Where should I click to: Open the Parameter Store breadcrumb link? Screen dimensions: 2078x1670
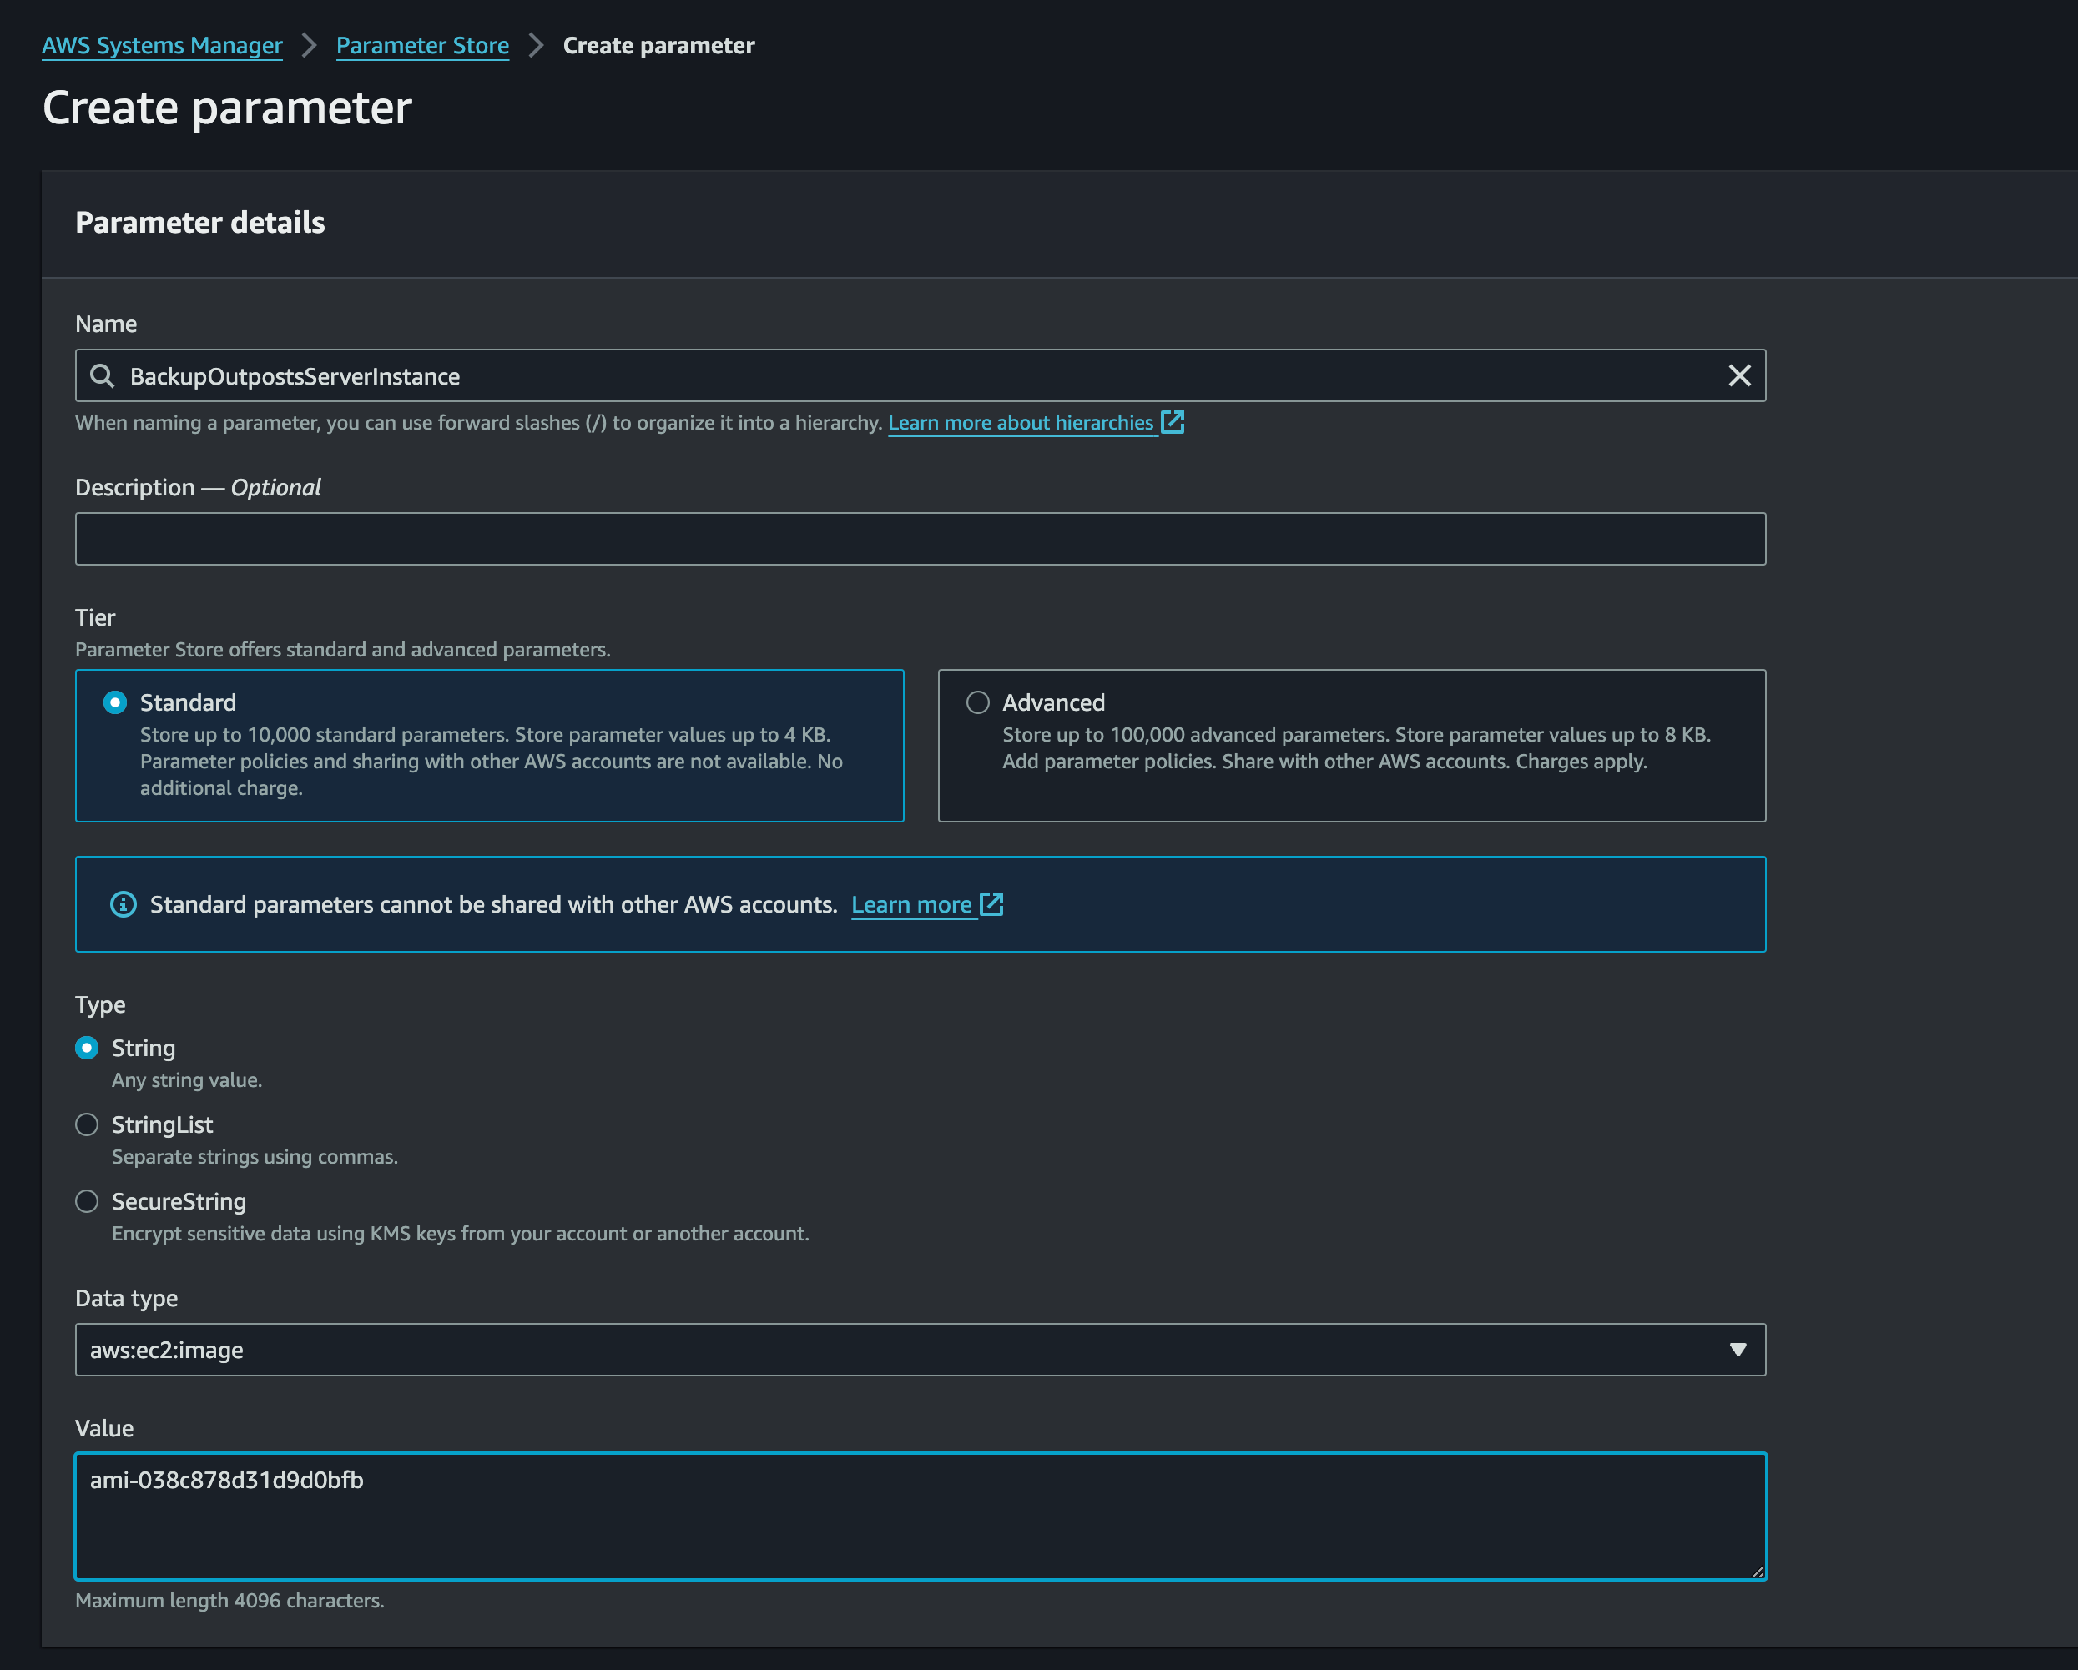tap(422, 45)
